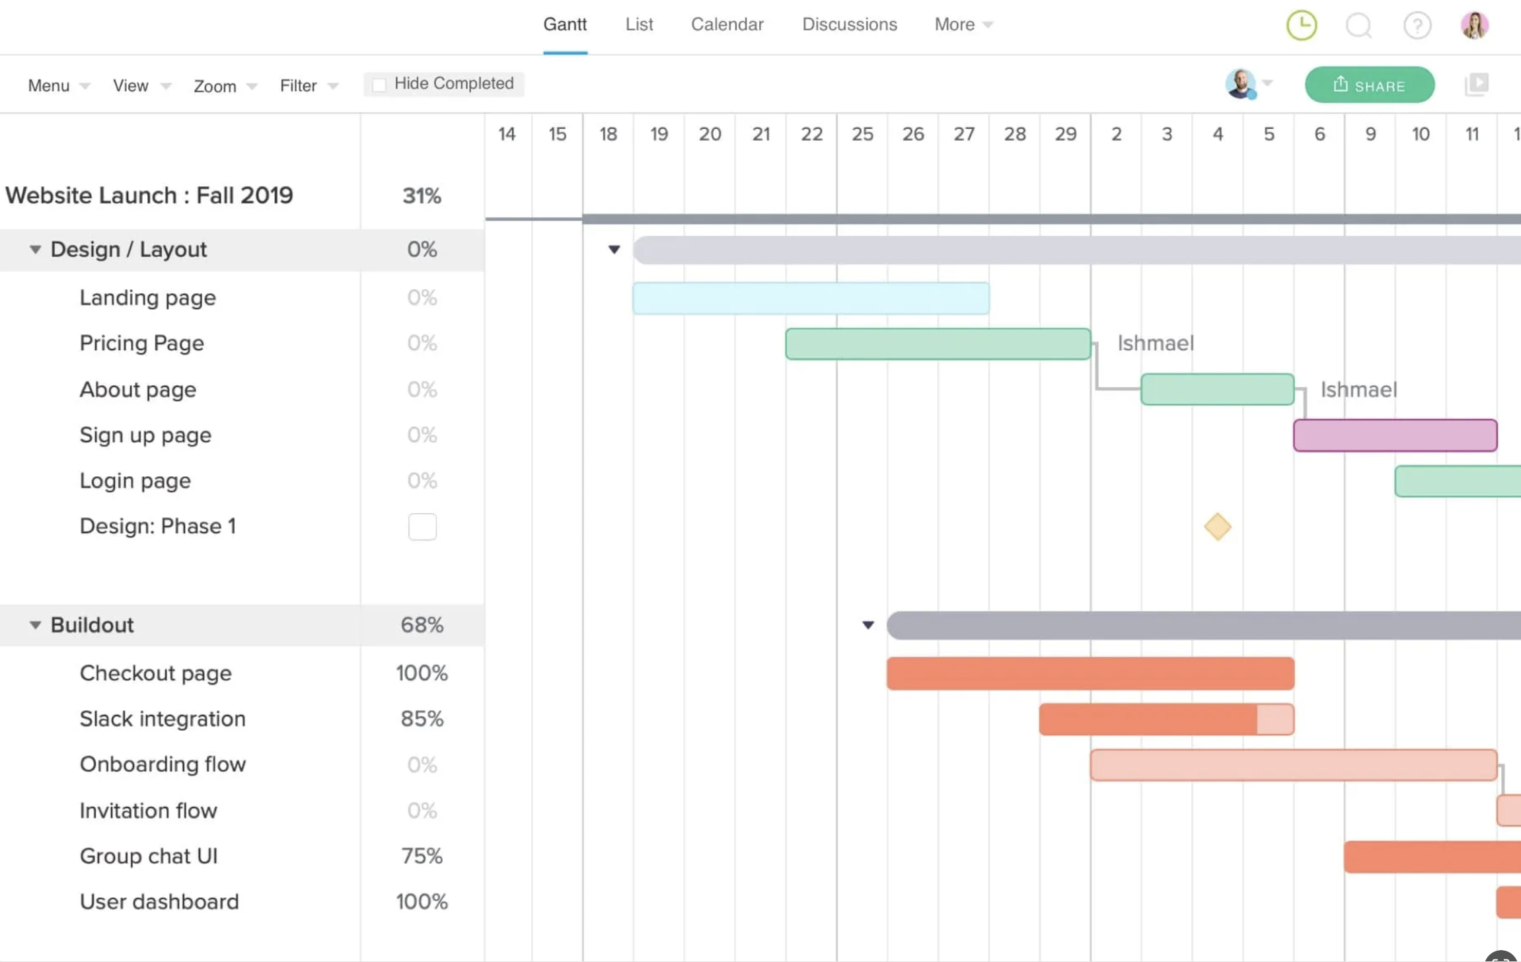Screen dimensions: 1521x962
Task: Click the 68% Buildout progress value
Action: point(422,625)
